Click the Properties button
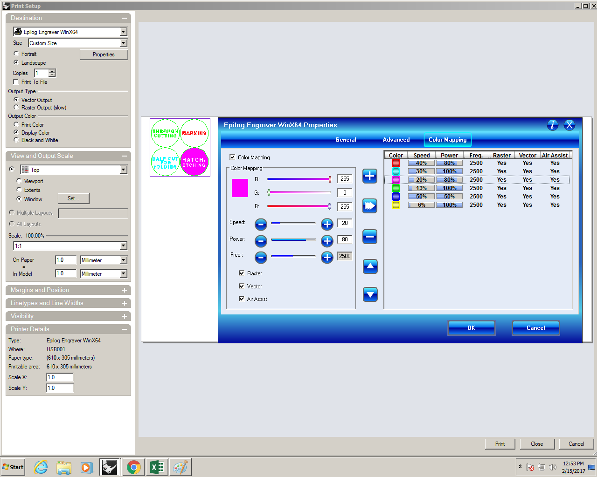 pyautogui.click(x=104, y=55)
